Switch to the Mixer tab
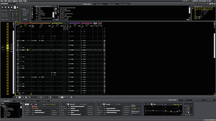 (x=185, y=100)
